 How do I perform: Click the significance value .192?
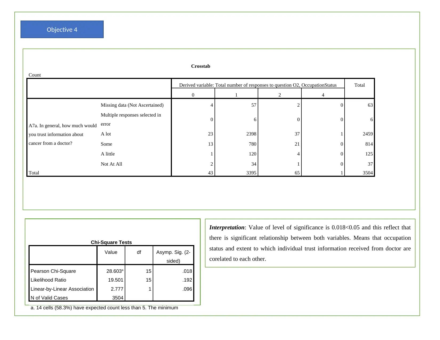(187, 280)
